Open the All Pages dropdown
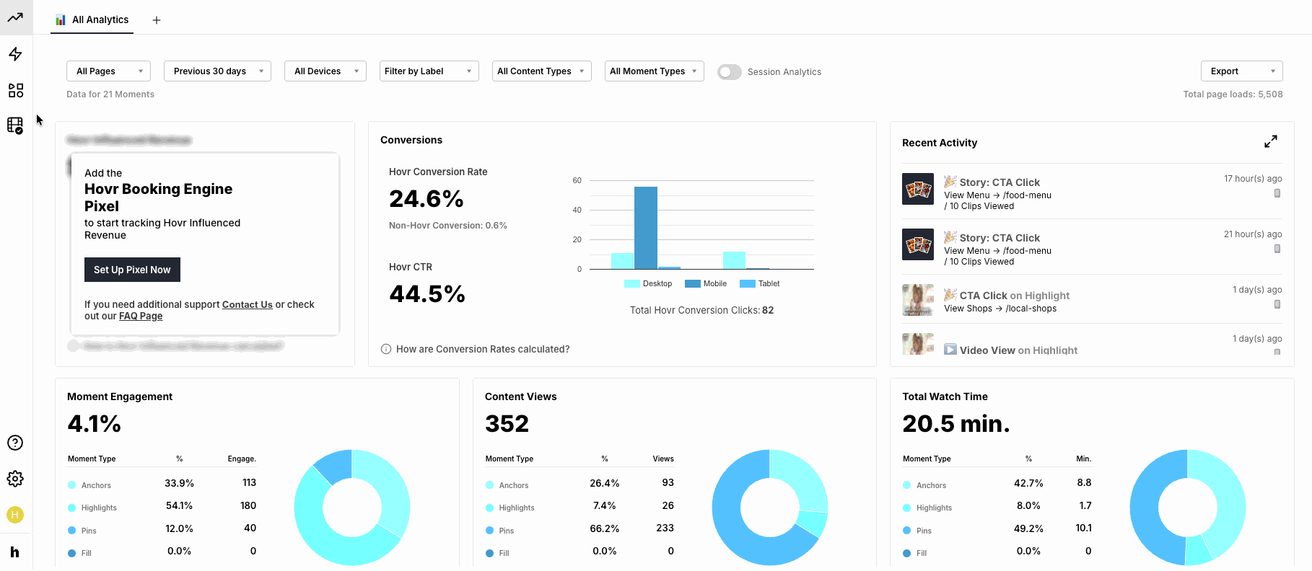 click(108, 71)
